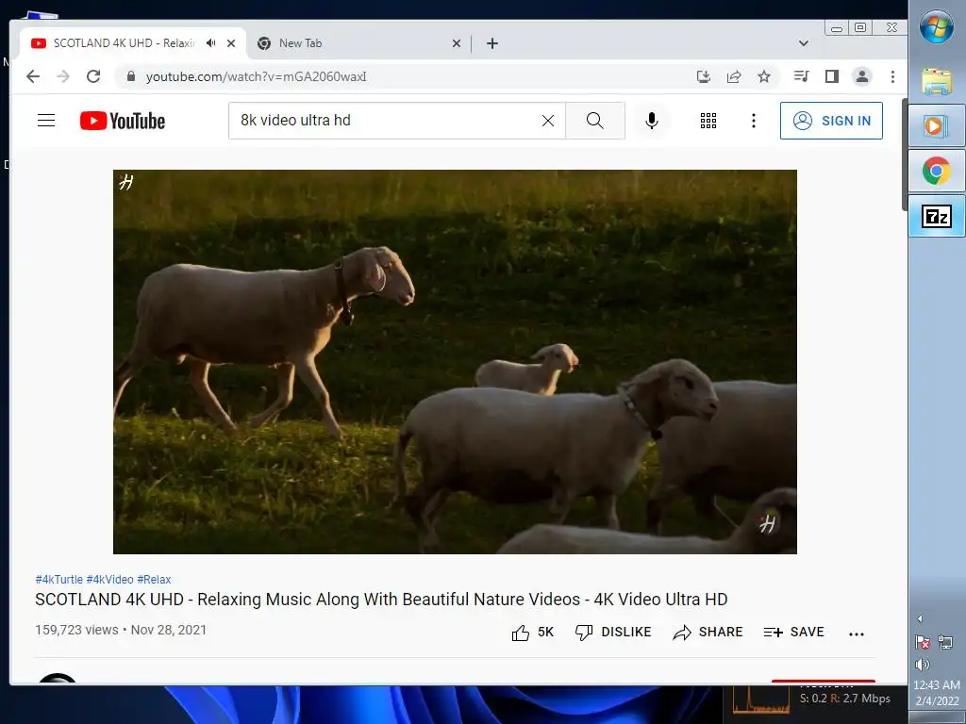The width and height of the screenshot is (966, 724).
Task: Go to YouTube home via logo
Action: click(123, 121)
